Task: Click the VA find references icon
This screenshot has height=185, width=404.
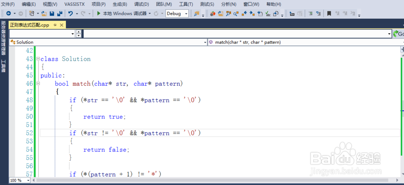Action: click(236, 14)
